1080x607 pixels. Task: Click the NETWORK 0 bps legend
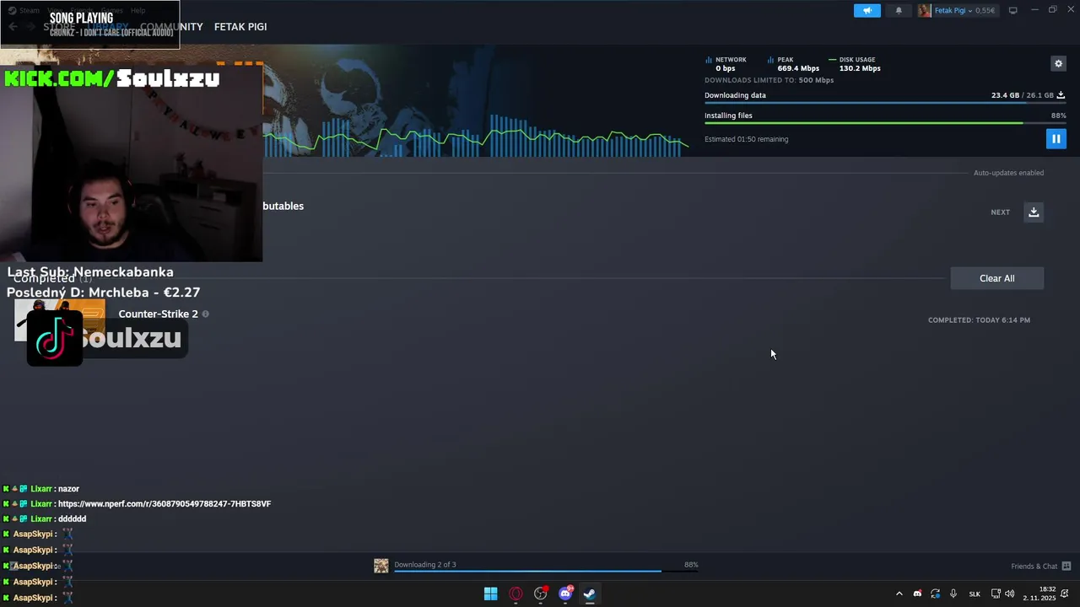point(726,64)
